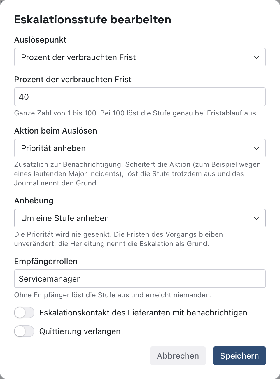Image resolution: width=280 pixels, height=379 pixels.
Task: Click the chevron icon in Auslösepunkt dropdown
Action: coord(256,57)
